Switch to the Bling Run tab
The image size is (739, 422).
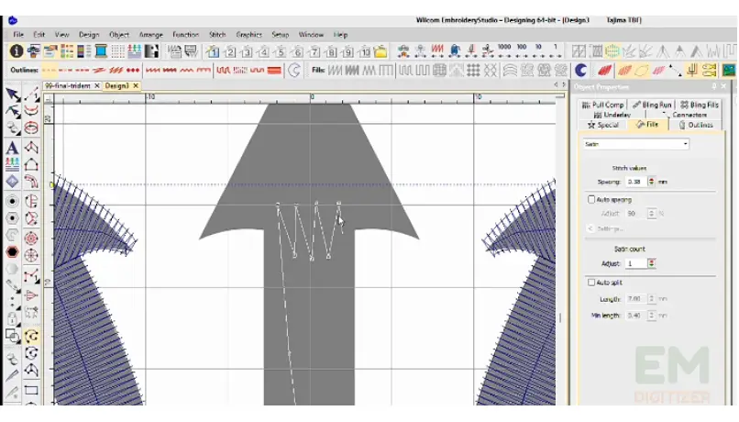click(x=651, y=105)
